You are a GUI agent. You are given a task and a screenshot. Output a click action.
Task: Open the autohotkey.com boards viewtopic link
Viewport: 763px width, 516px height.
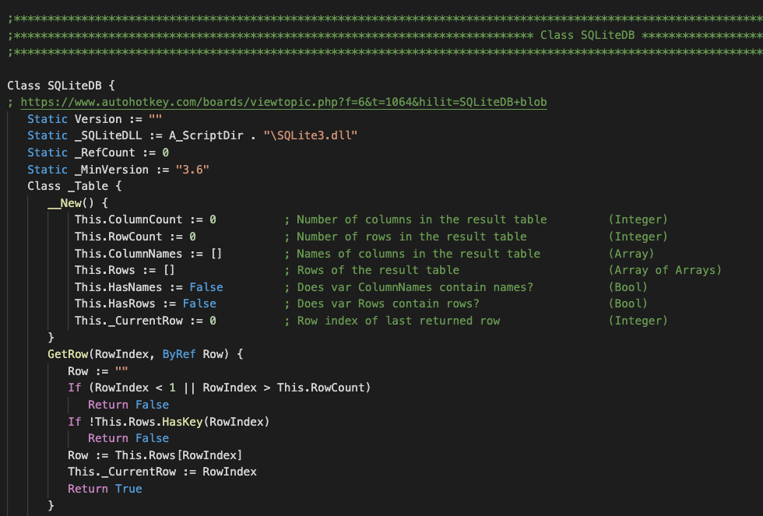283,102
